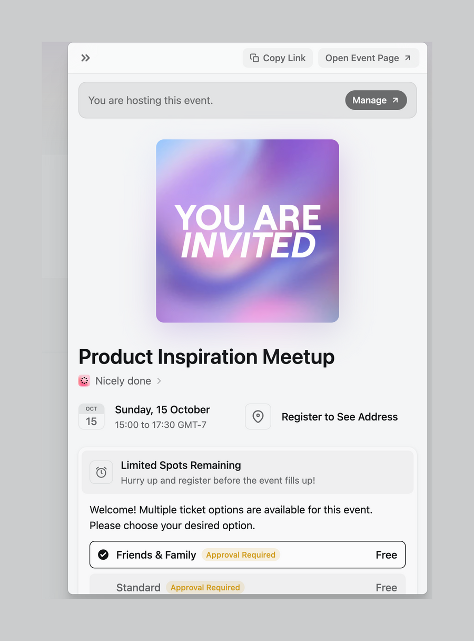The height and width of the screenshot is (641, 474).
Task: Expand the Nicely done calendar via chevron
Action: click(x=159, y=380)
